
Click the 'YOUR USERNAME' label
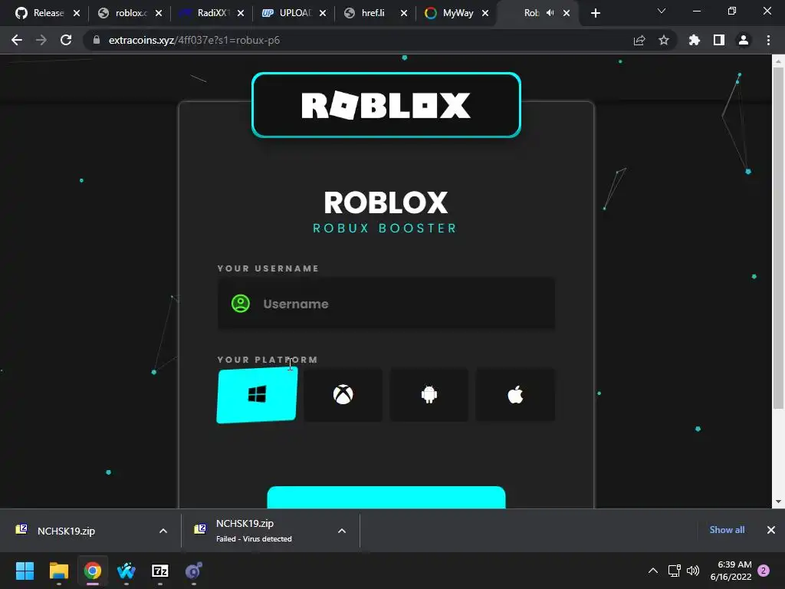point(268,268)
